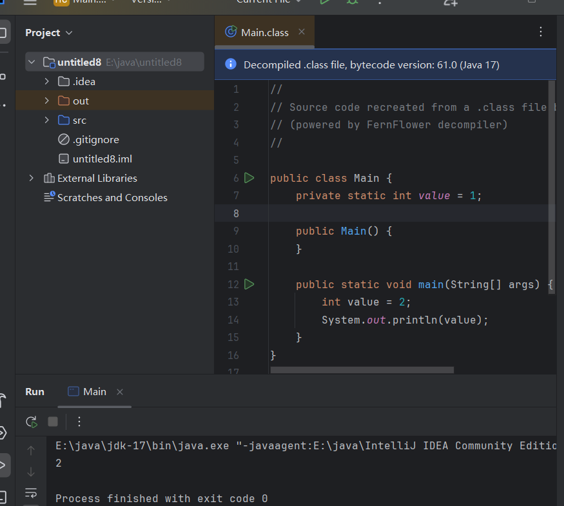564x506 pixels.
Task: Select the out folder row
Action: coord(115,101)
